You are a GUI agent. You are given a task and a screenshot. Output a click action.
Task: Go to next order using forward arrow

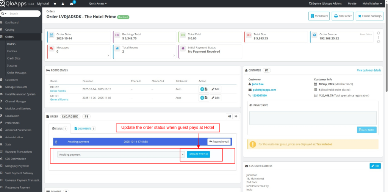coord(236,116)
